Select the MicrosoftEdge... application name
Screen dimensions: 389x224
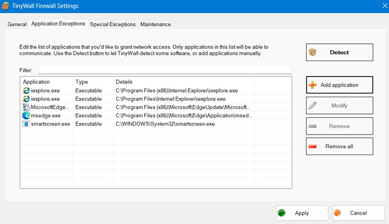[x=50, y=107]
